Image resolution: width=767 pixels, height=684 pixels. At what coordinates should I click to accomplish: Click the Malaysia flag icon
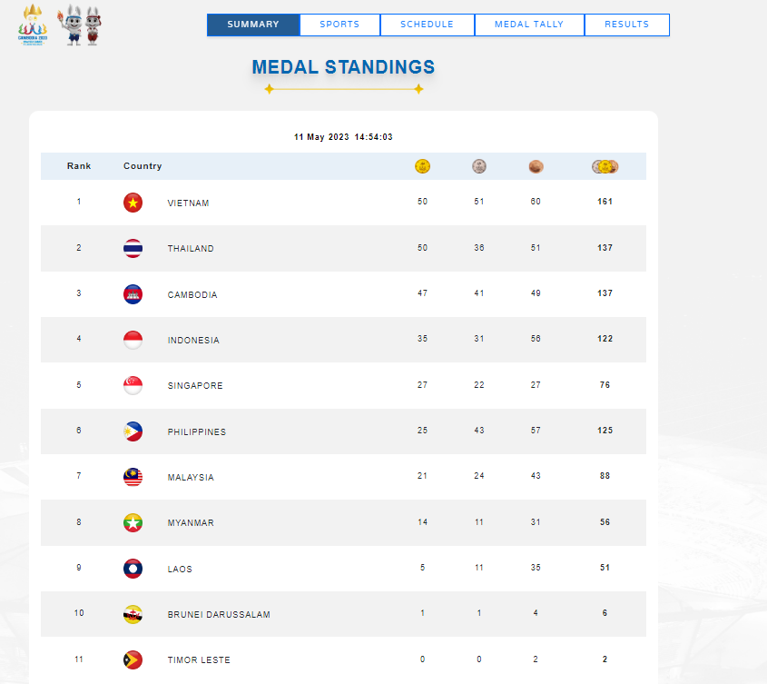133,477
